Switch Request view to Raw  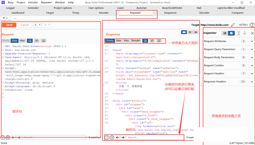point(15,41)
